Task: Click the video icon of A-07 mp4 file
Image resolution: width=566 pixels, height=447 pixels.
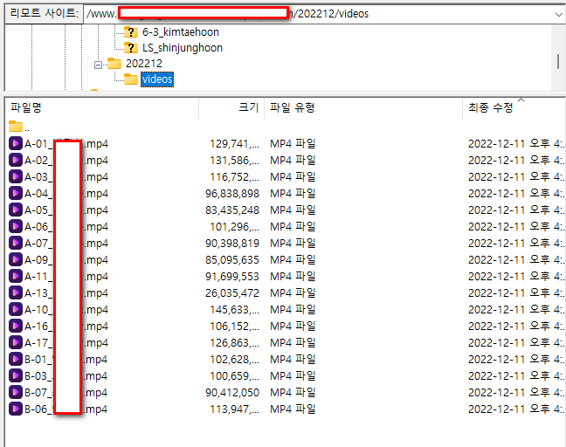Action: [16, 244]
